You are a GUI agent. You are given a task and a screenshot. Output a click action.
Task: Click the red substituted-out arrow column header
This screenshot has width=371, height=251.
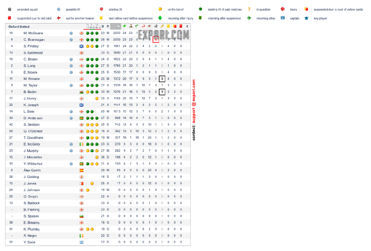tap(143, 26)
